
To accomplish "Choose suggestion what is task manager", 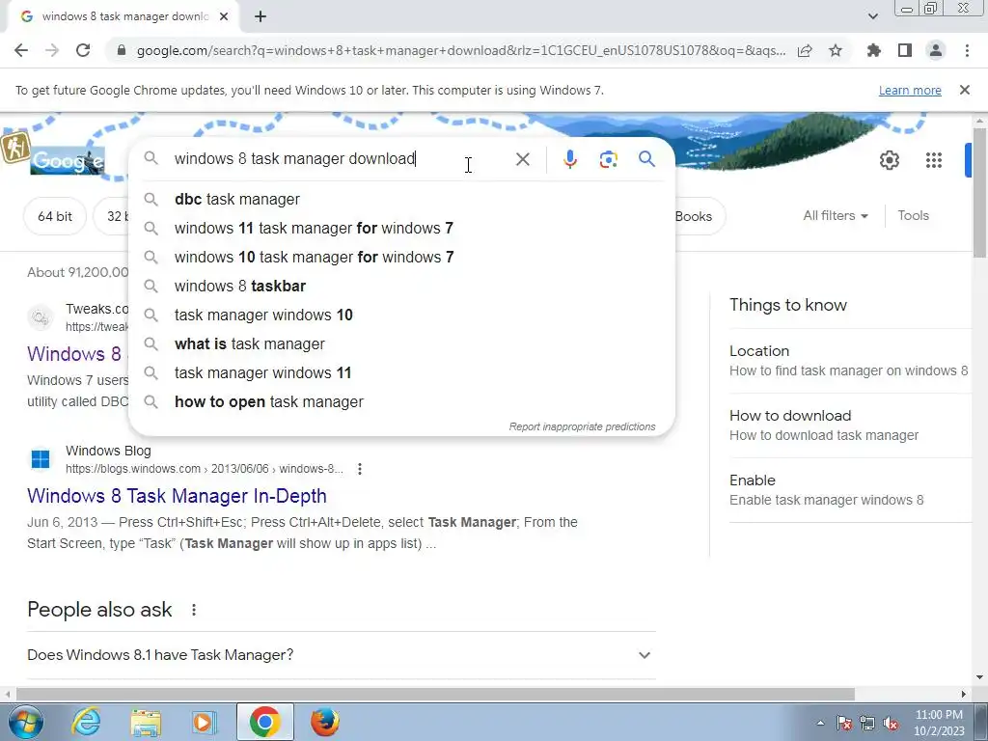I will (401, 344).
